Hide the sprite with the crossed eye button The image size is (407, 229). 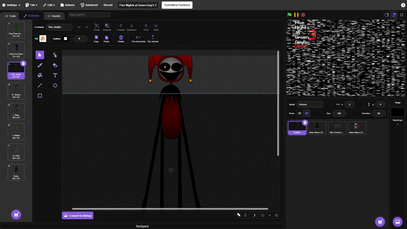307,113
